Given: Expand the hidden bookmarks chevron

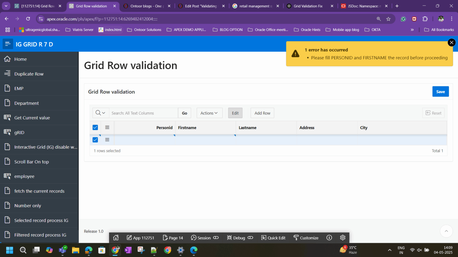Looking at the screenshot, I should pyautogui.click(x=412, y=29).
